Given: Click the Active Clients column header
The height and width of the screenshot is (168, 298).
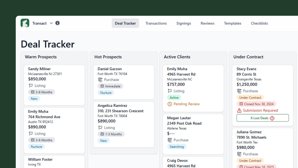Looking at the screenshot, I should 177,57.
